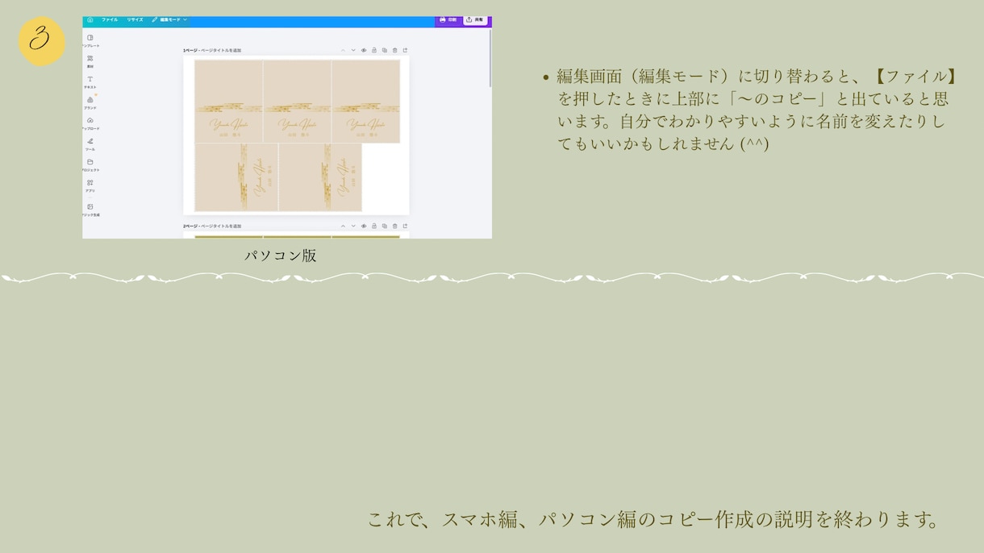Open the マジック生成 panel
The image size is (984, 553).
[x=90, y=210]
